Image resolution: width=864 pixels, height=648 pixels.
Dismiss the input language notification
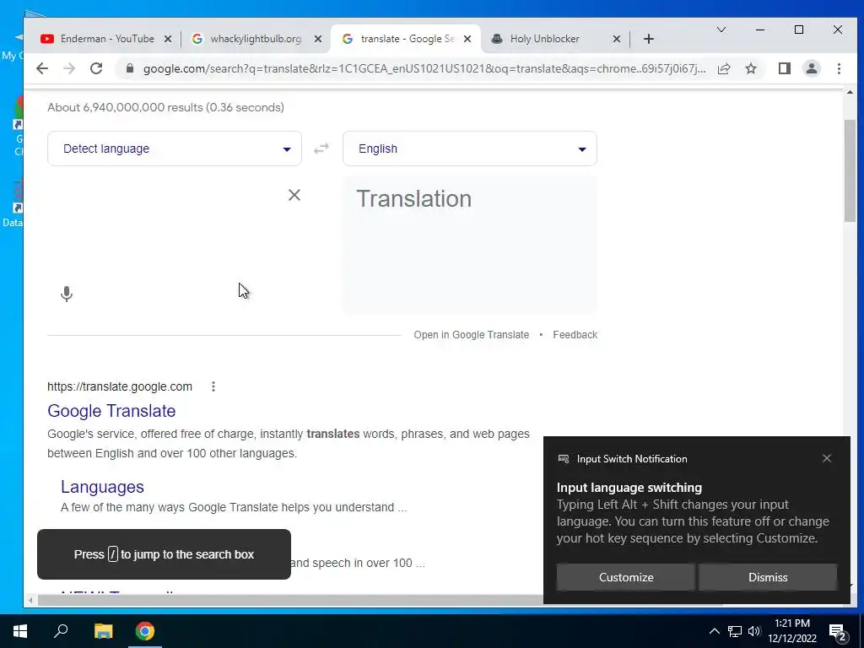point(768,577)
